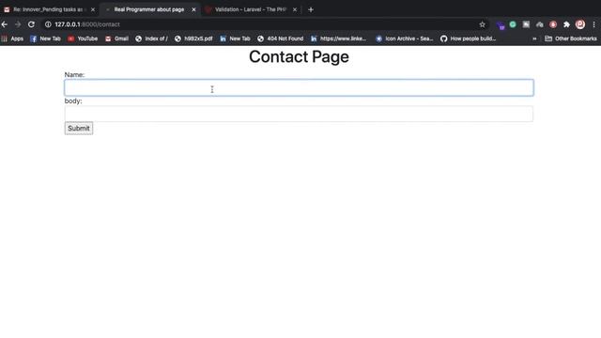Bookmark this page with the star icon
Viewport: 601px width, 338px height.
pos(482,24)
